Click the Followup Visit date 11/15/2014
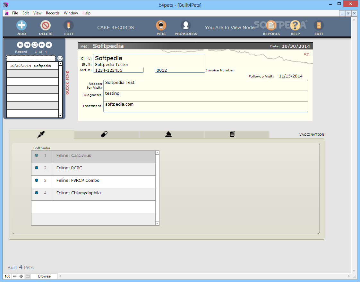 point(291,76)
